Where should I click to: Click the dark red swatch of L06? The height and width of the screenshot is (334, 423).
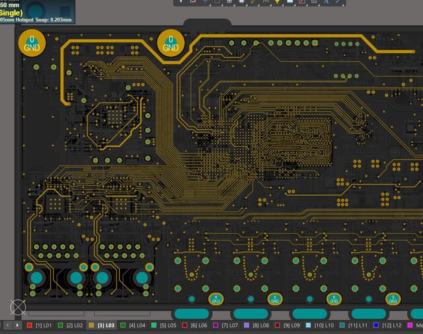185,325
